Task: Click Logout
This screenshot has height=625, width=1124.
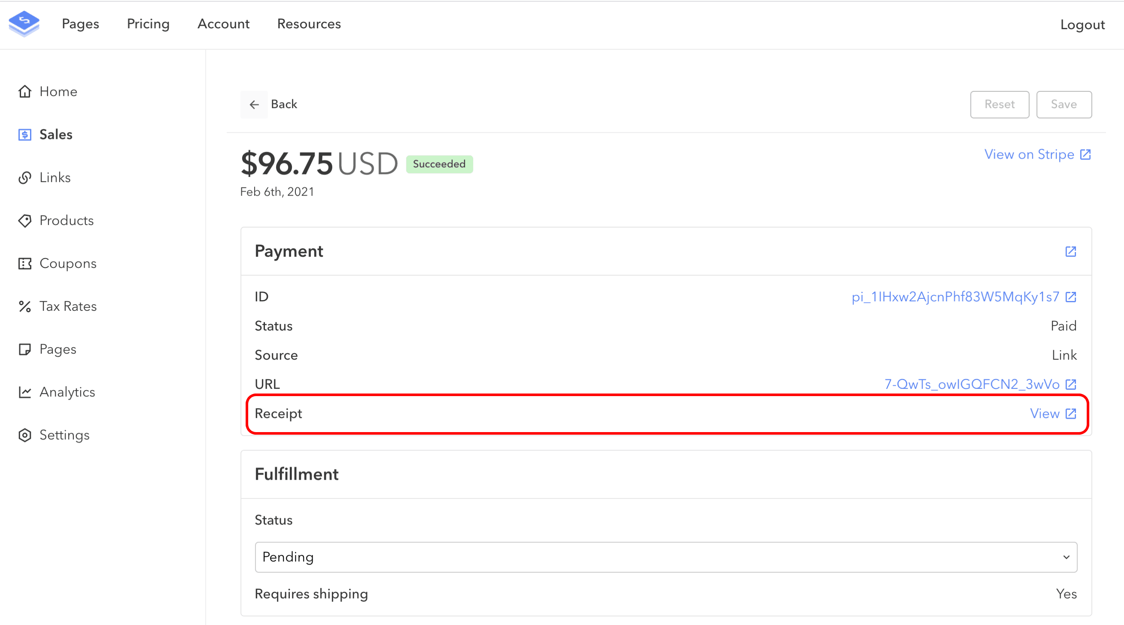Action: (x=1082, y=25)
